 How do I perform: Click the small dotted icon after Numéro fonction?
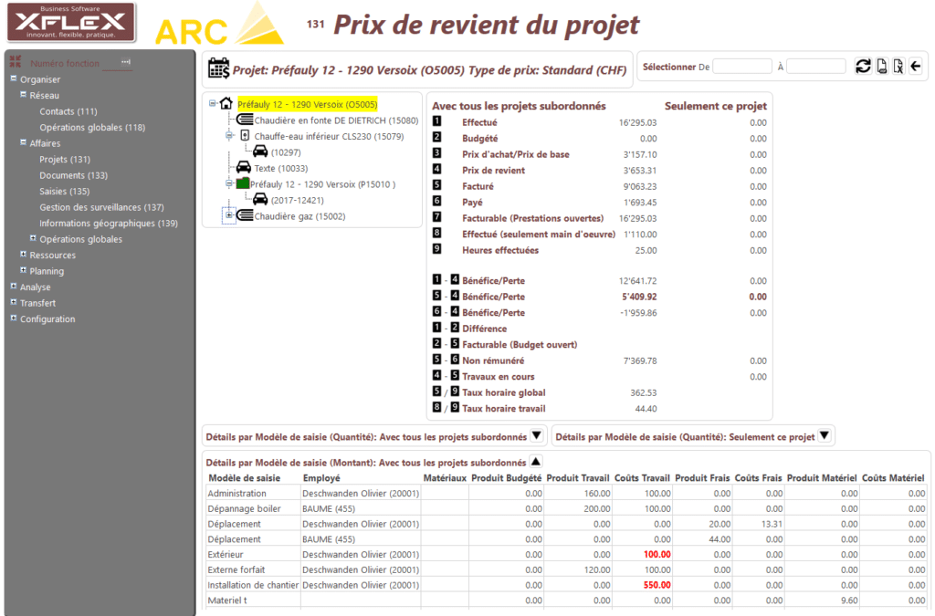pyautogui.click(x=125, y=62)
